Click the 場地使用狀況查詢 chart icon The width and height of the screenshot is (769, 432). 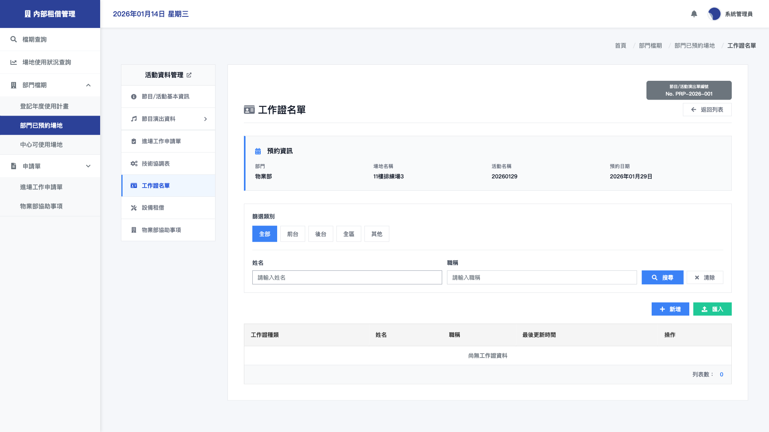point(14,62)
